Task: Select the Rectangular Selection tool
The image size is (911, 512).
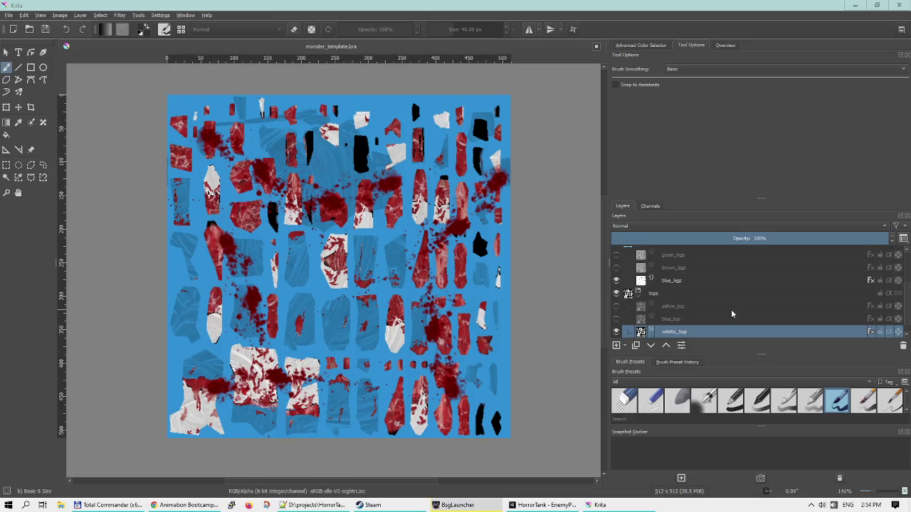Action: [x=6, y=165]
